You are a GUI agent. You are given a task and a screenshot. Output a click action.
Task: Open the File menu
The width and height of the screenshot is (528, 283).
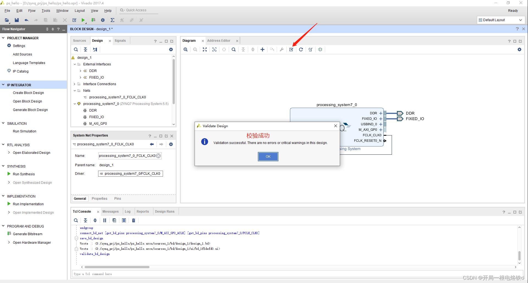click(x=7, y=11)
